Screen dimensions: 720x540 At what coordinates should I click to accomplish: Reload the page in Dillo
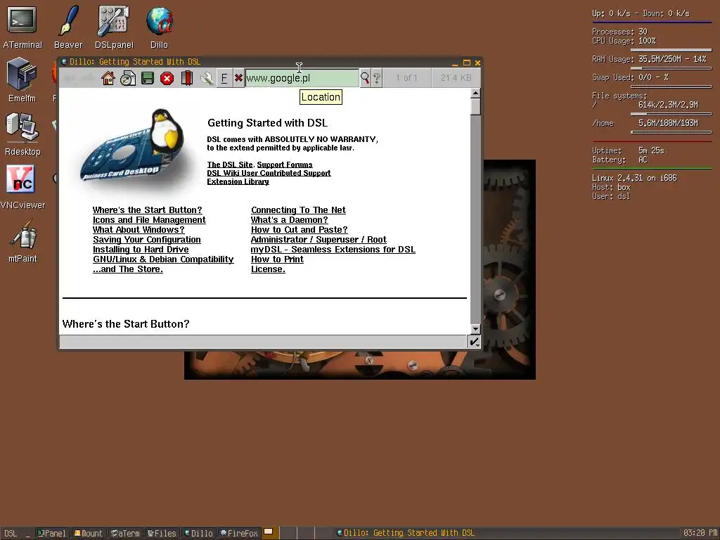tap(128, 78)
